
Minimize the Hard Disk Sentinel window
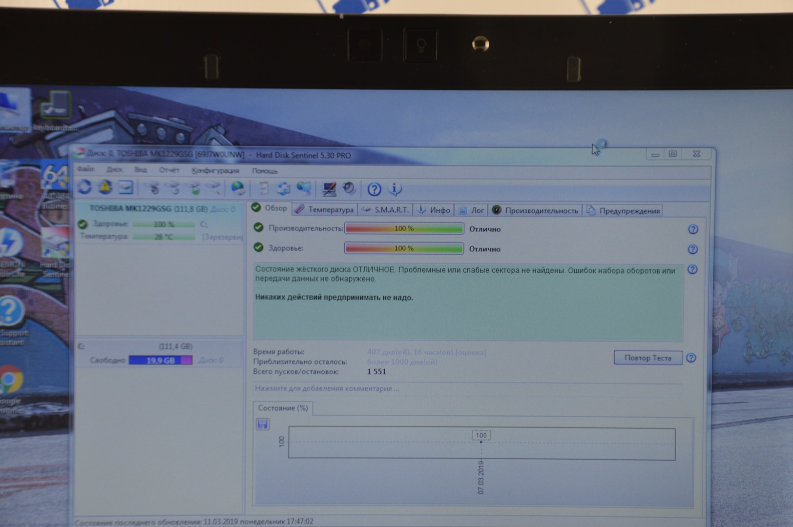pyautogui.click(x=655, y=154)
